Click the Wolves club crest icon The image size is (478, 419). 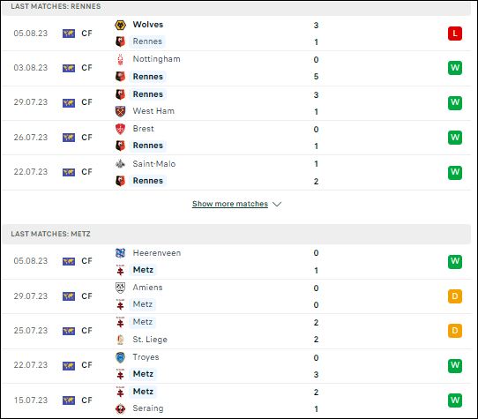tap(120, 25)
